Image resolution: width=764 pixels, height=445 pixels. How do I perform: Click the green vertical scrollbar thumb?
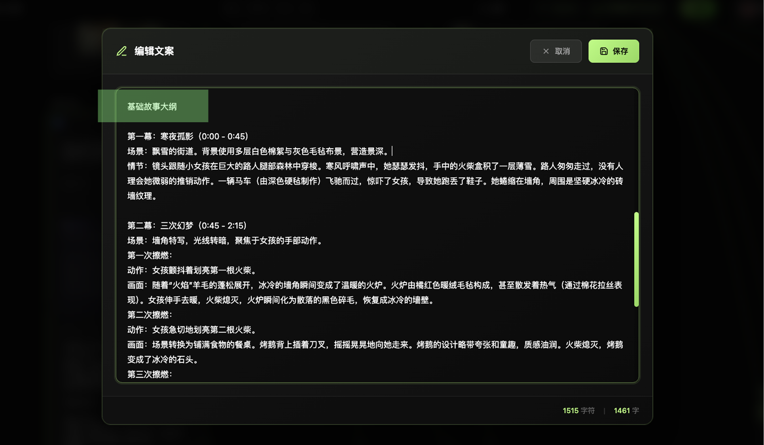click(636, 259)
